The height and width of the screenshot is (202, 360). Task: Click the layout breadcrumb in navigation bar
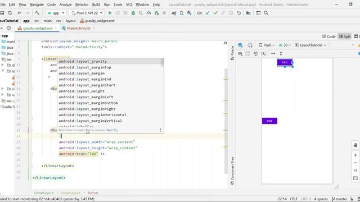pyautogui.click(x=71, y=21)
